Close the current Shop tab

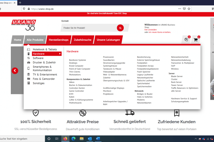click(15, 3)
